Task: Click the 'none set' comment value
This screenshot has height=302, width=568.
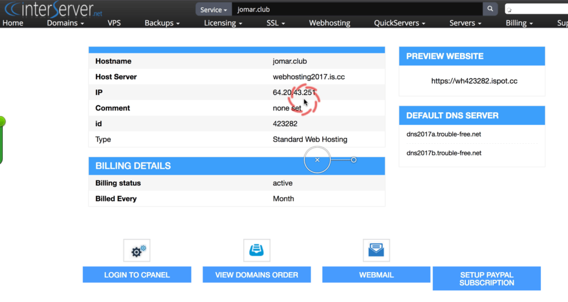Action: 287,108
